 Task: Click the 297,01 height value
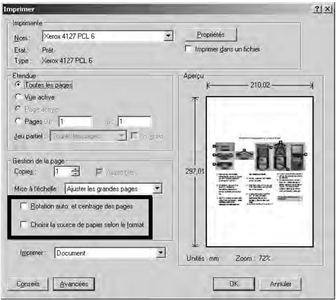195,171
